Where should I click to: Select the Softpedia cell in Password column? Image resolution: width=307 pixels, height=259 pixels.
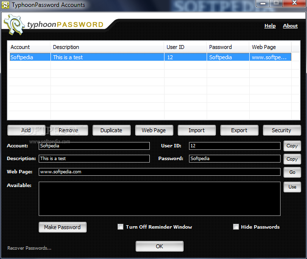(228, 57)
